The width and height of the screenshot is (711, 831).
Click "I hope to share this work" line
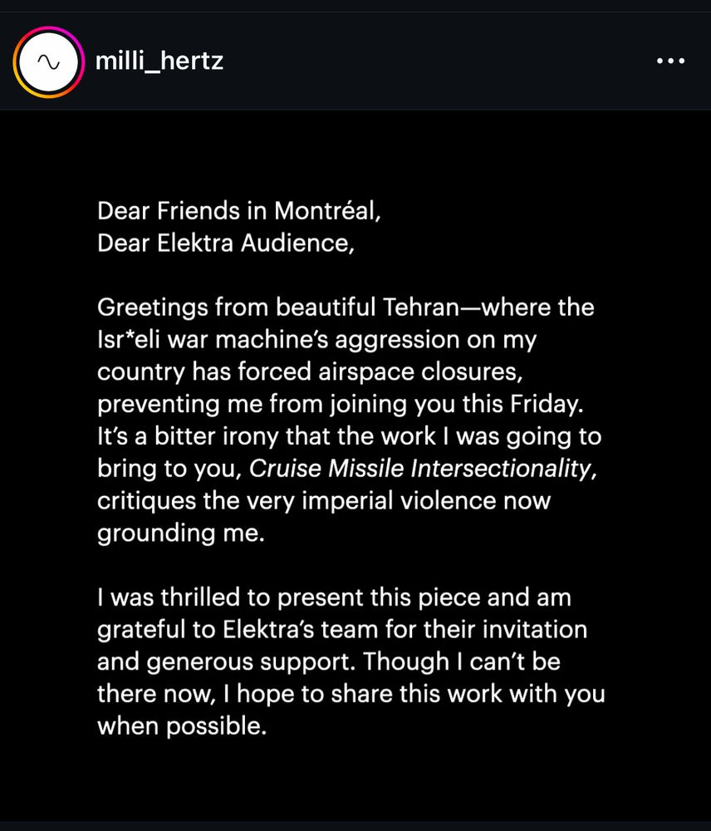pyautogui.click(x=415, y=695)
